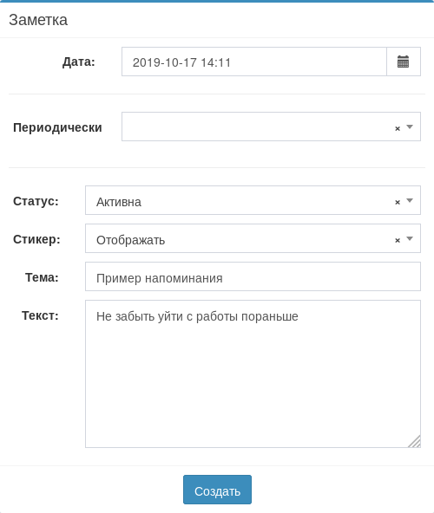Click the Тема: label
Image resolution: width=434 pixels, height=513 pixels.
click(42, 277)
